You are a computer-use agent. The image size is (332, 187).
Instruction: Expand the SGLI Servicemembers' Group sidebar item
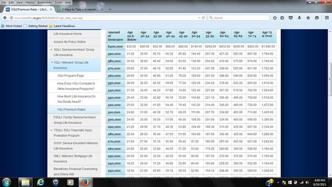(x=51, y=50)
